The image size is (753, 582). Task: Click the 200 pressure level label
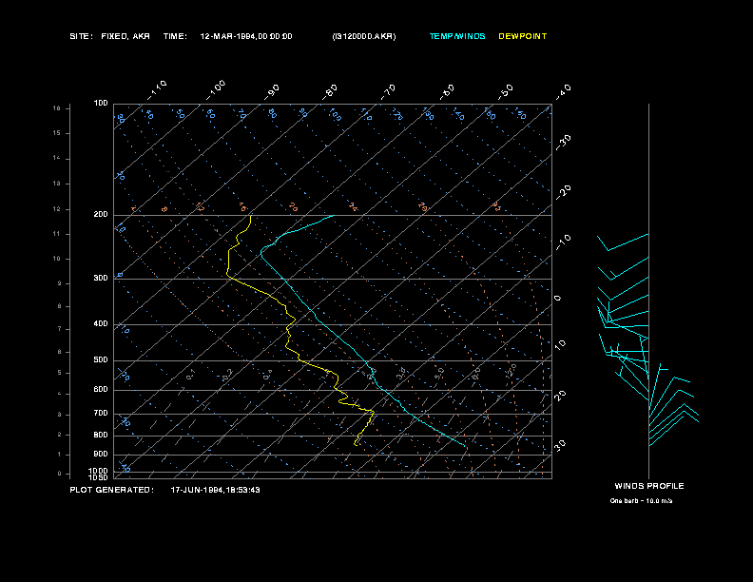[x=101, y=215]
